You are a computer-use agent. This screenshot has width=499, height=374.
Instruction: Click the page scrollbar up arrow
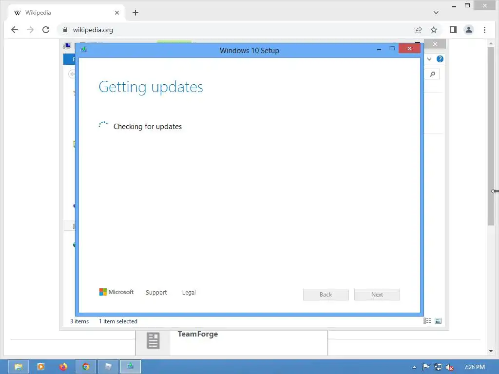tap(491, 43)
